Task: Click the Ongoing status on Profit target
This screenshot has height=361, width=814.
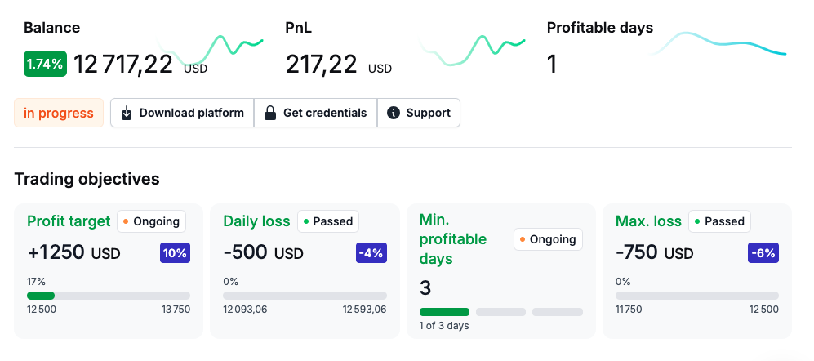Action: coord(151,221)
